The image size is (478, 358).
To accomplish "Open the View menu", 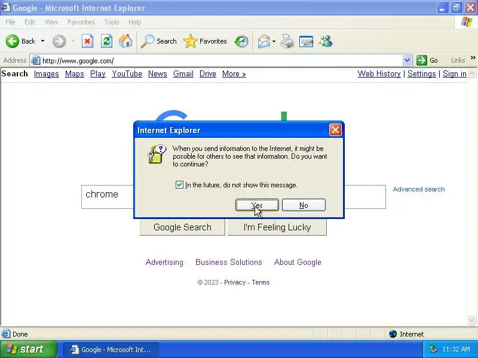I will tap(51, 22).
